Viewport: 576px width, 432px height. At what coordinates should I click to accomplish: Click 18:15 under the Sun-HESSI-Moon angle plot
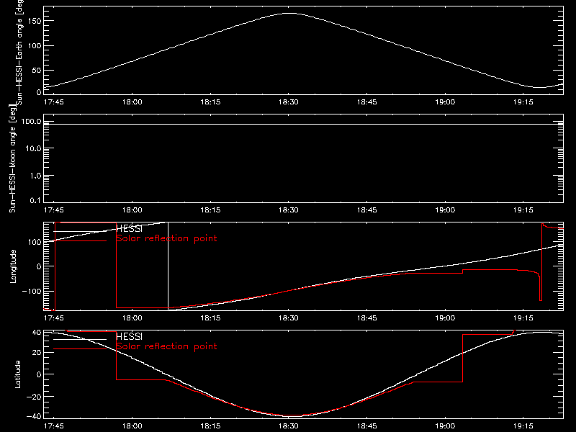pyautogui.click(x=210, y=210)
